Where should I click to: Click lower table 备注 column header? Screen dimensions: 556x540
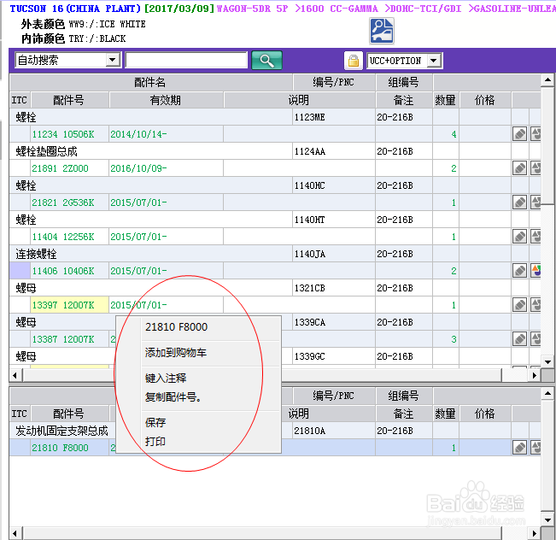[403, 414]
